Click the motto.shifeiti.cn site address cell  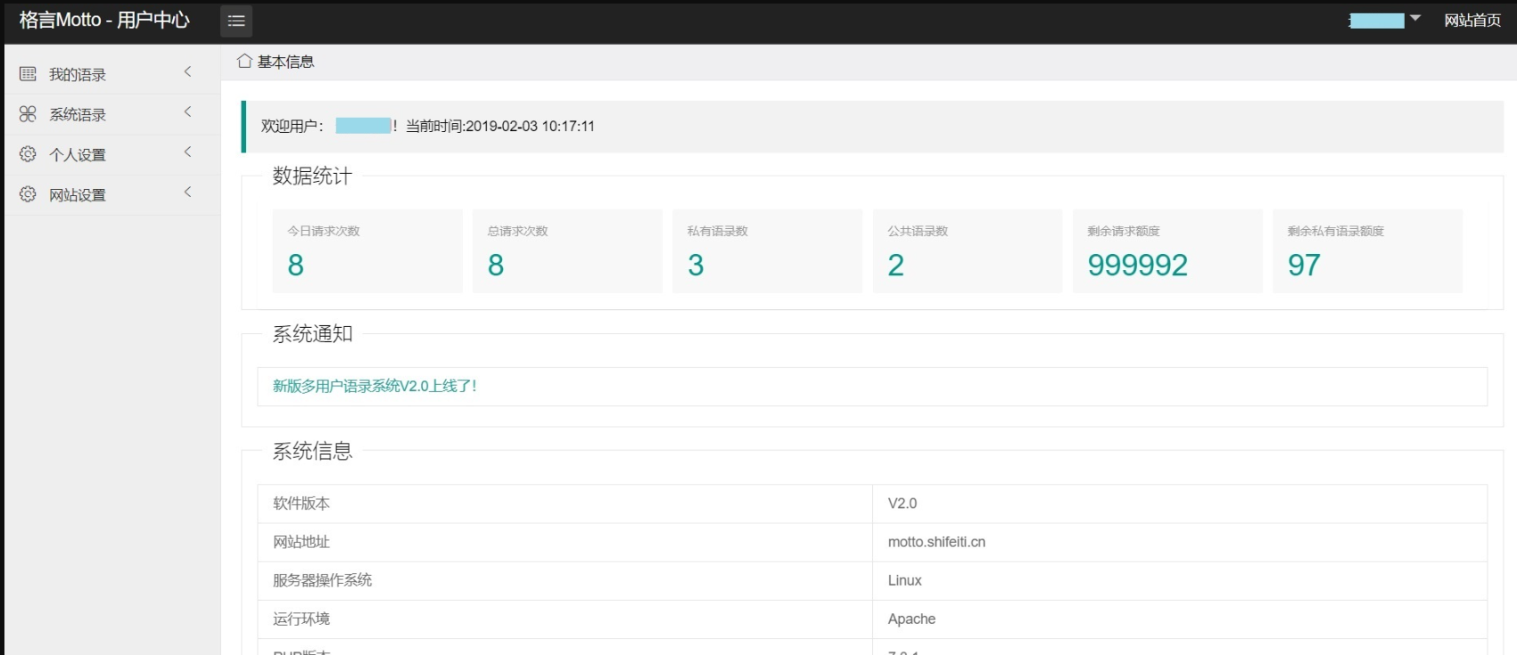point(936,542)
